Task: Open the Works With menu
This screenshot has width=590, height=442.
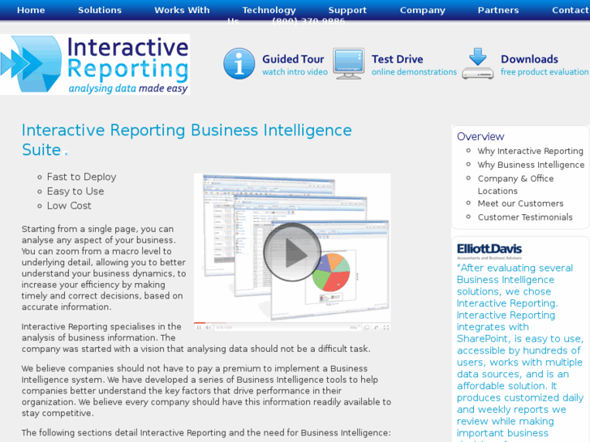Action: click(182, 11)
